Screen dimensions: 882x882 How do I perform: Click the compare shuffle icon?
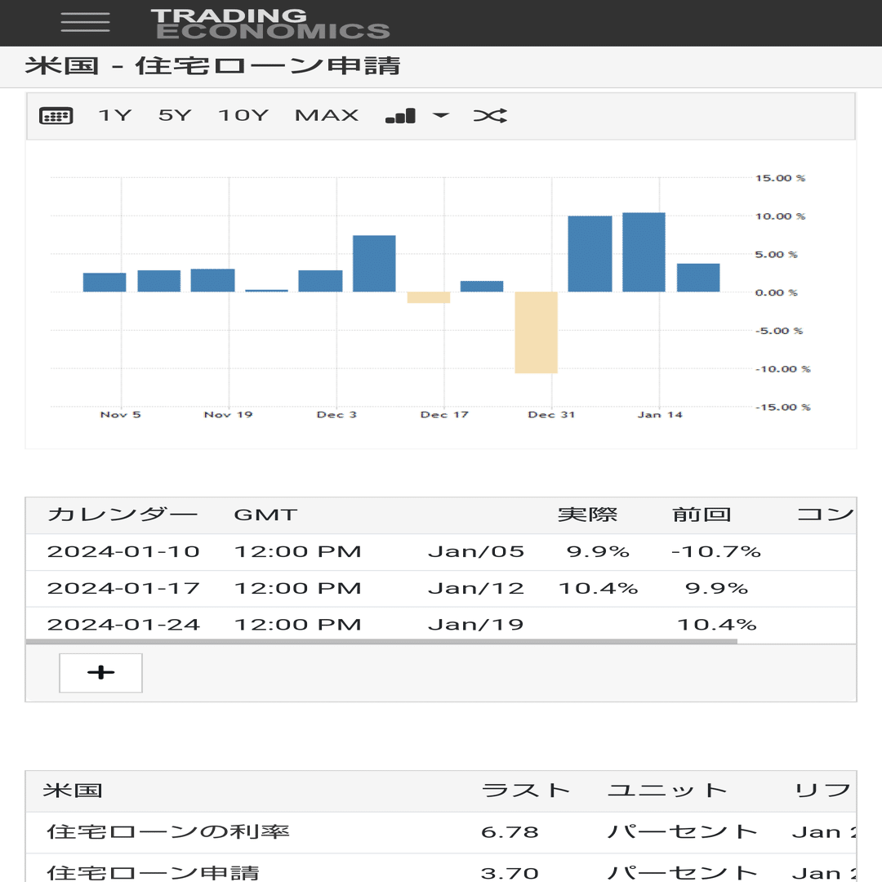click(490, 116)
